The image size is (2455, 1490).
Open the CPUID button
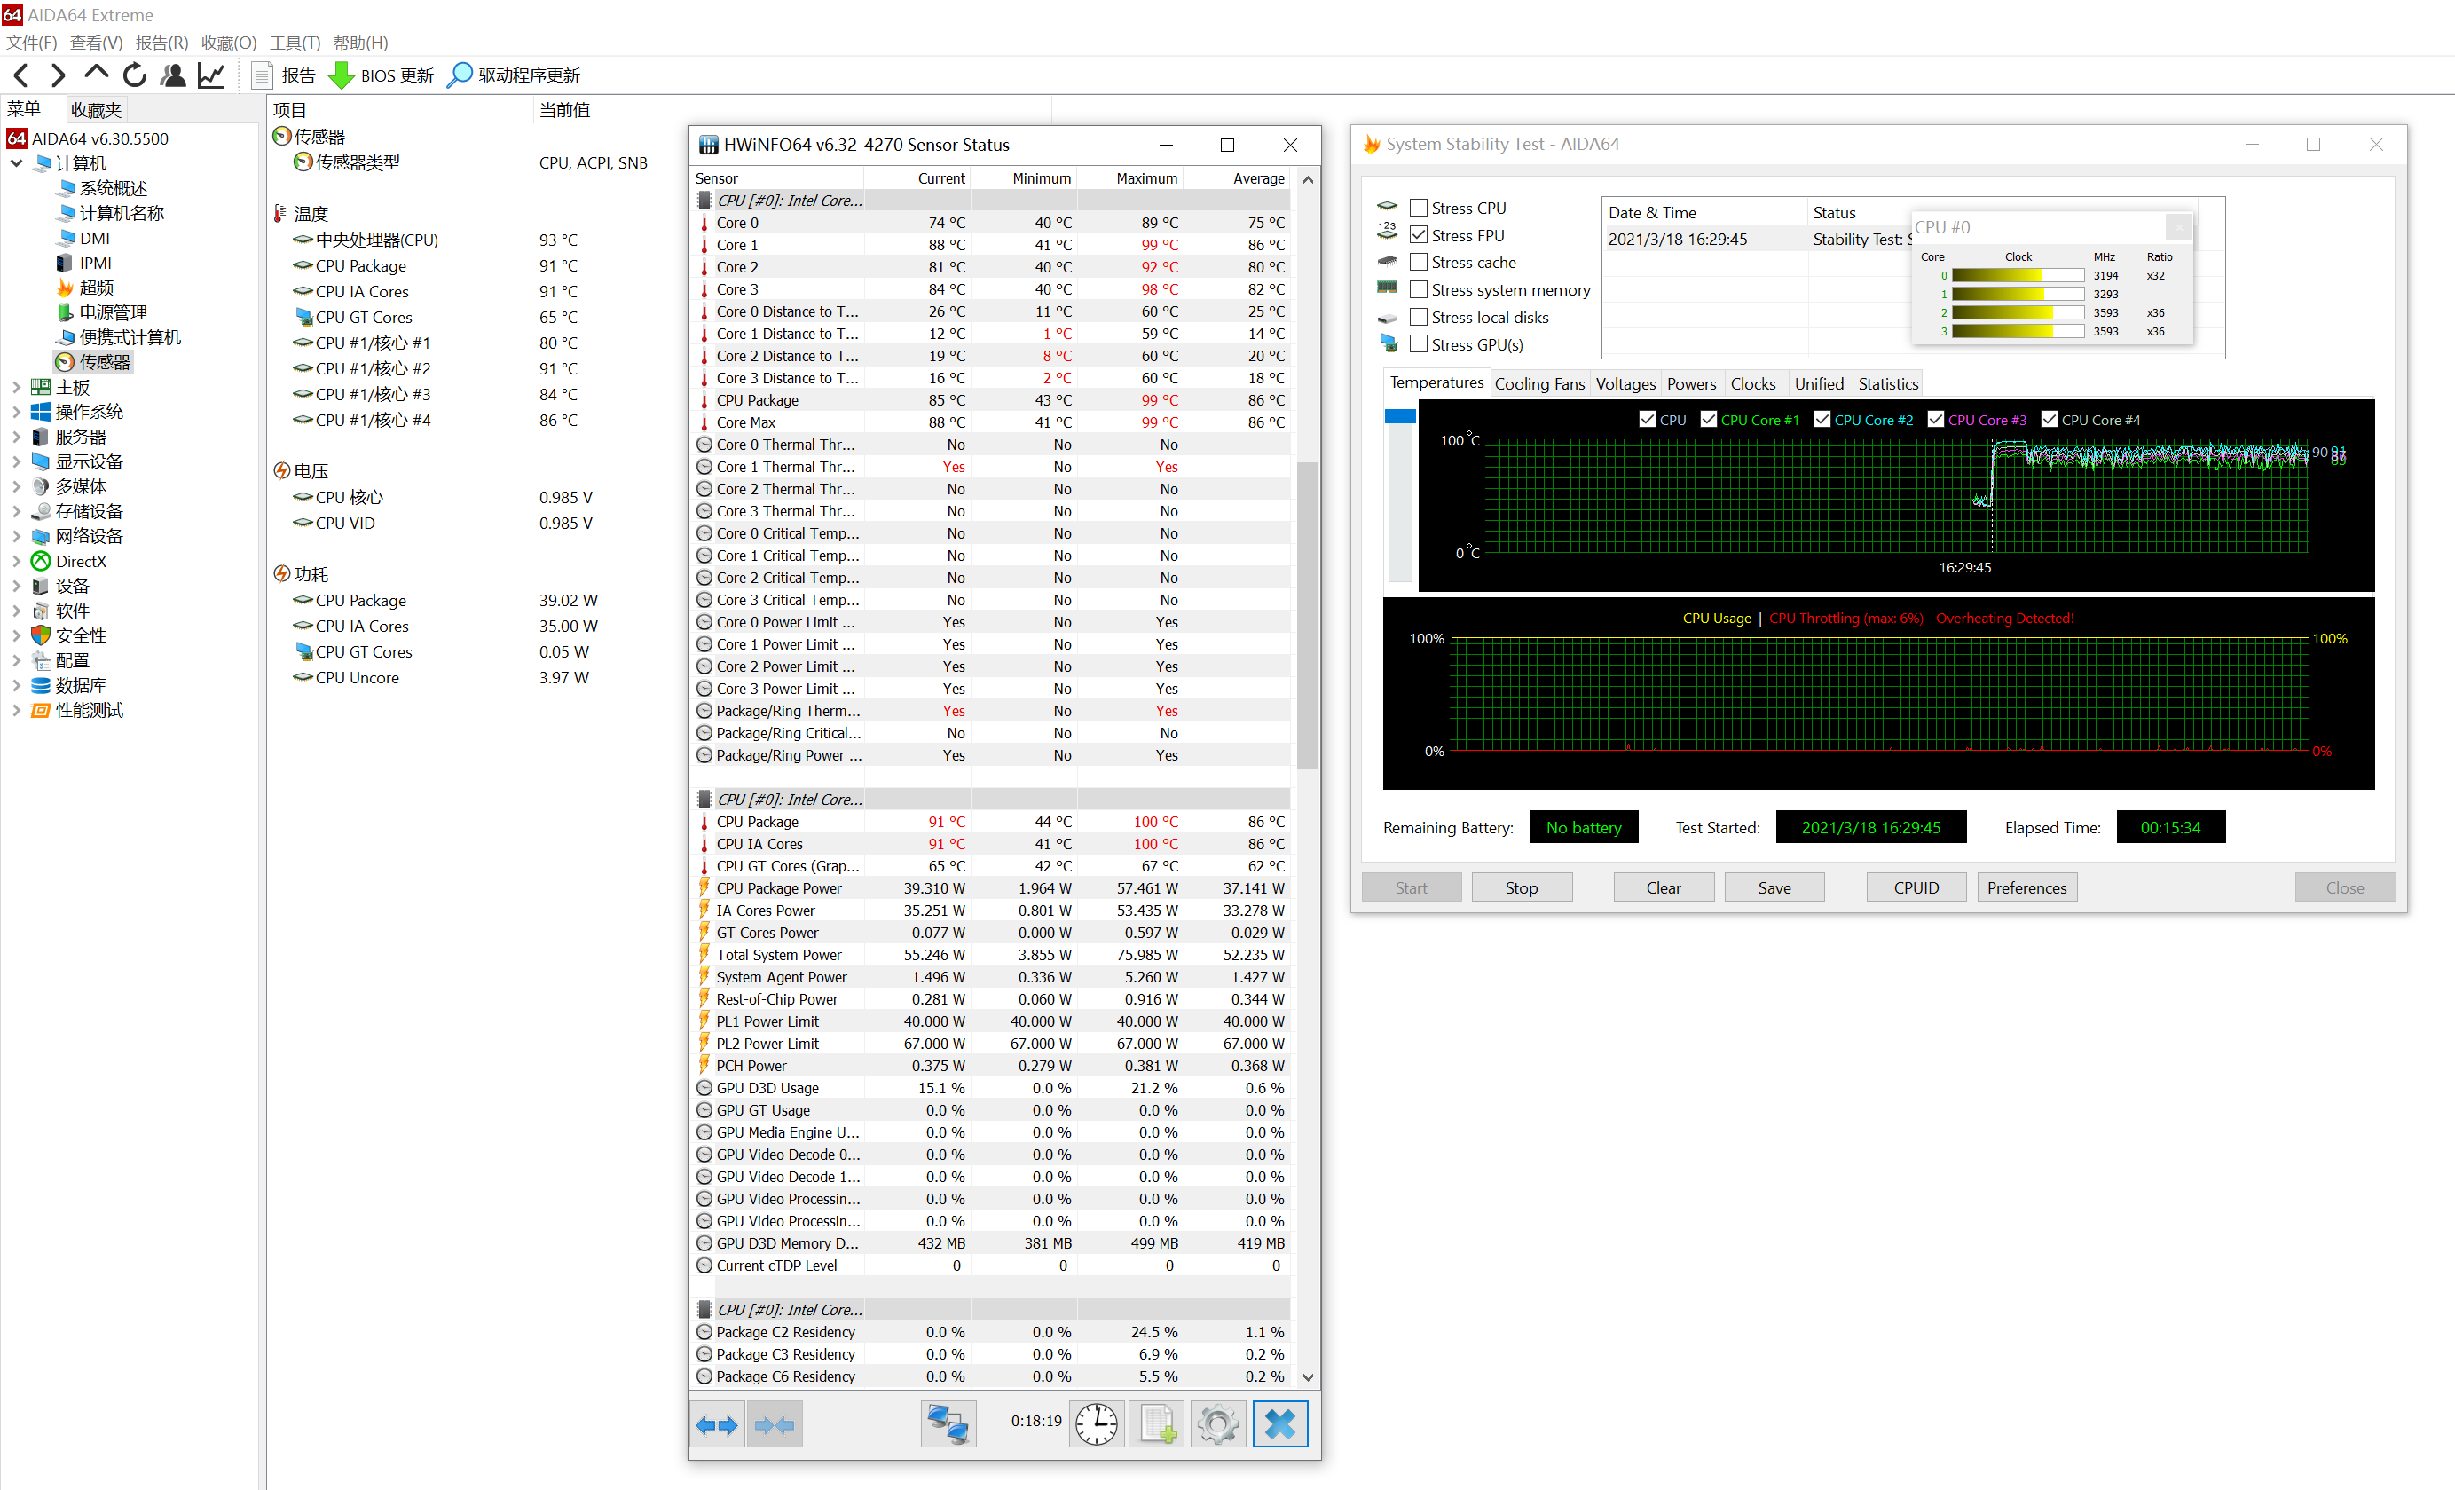point(1916,887)
